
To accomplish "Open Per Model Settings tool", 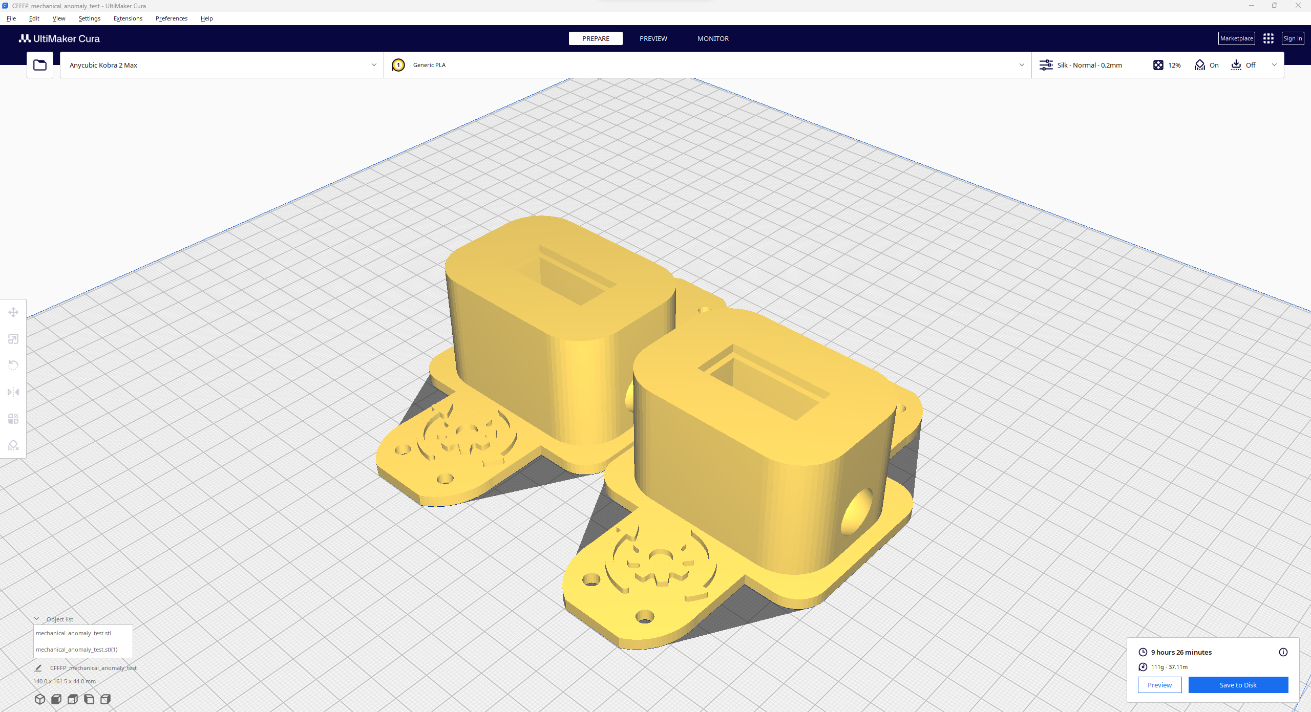I will (x=13, y=419).
